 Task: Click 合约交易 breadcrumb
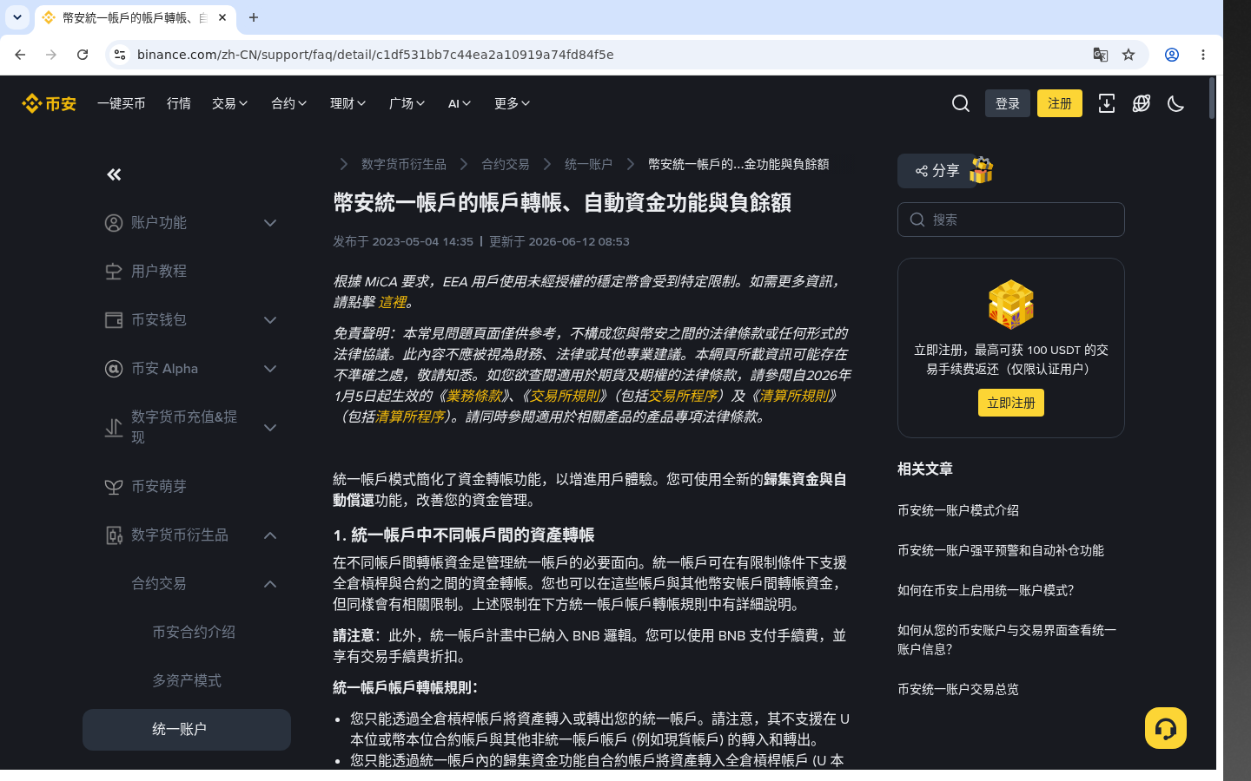coord(506,164)
